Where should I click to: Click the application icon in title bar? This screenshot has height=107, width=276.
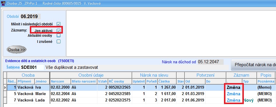coord(3,3)
